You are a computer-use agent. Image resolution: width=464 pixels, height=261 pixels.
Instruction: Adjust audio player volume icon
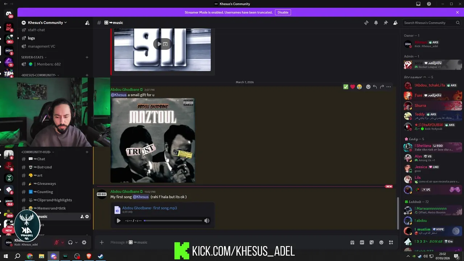[x=207, y=220]
